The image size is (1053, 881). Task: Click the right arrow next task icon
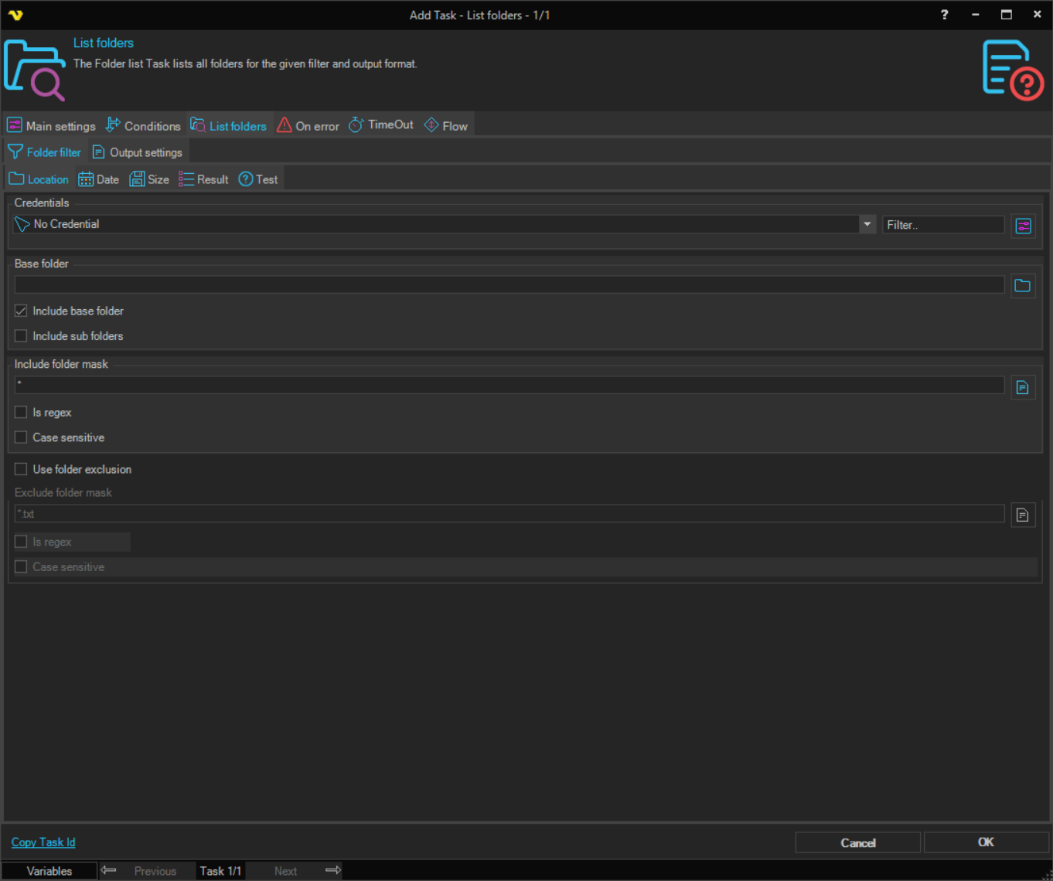(x=333, y=870)
